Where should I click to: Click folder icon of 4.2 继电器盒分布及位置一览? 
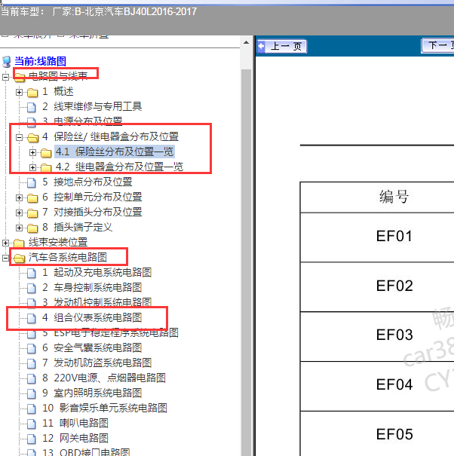(46, 167)
